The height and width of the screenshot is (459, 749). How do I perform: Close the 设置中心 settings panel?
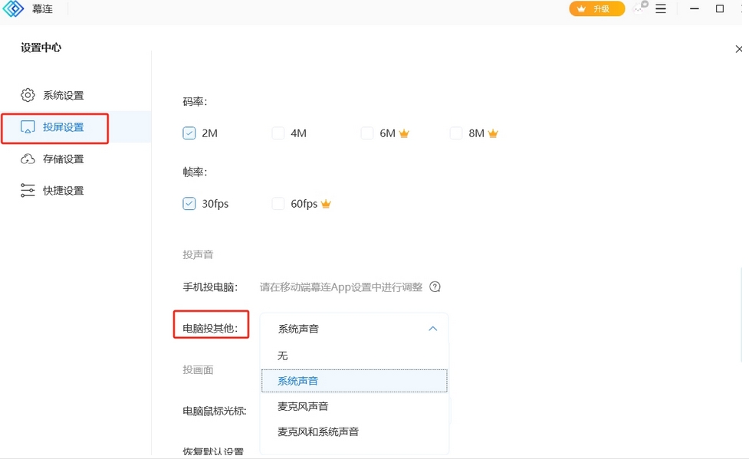click(x=738, y=49)
